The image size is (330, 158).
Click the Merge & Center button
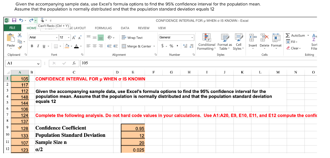coord(137,46)
